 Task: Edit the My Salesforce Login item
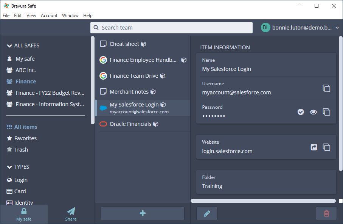click(x=206, y=213)
